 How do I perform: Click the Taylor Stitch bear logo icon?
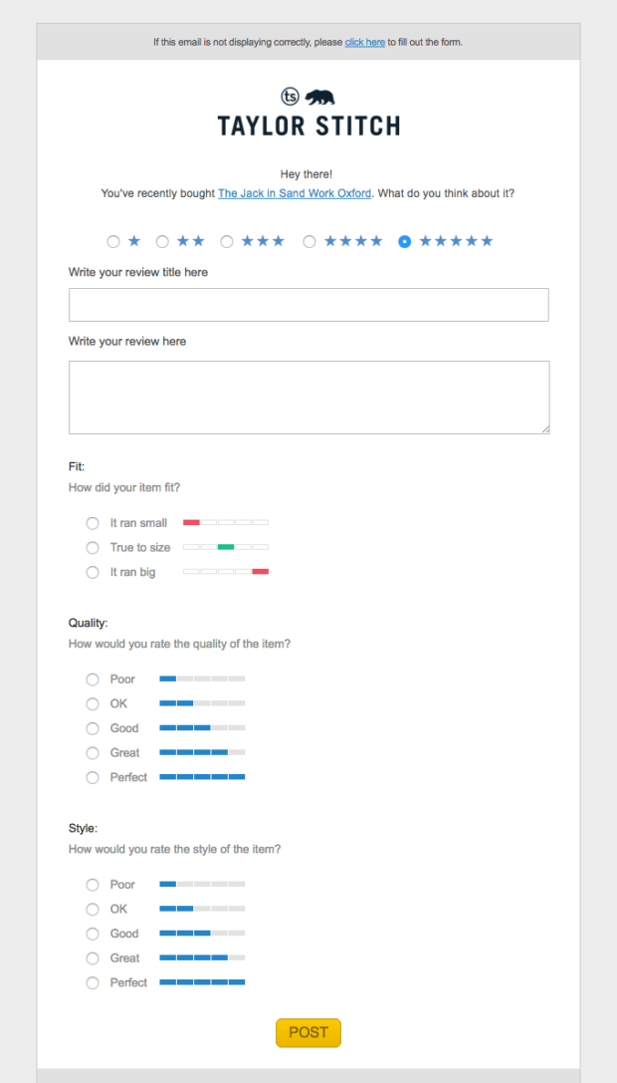click(x=319, y=98)
